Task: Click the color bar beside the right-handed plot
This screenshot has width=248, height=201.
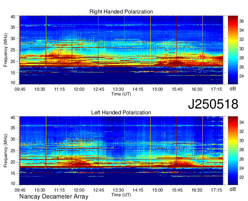Action: [233, 50]
